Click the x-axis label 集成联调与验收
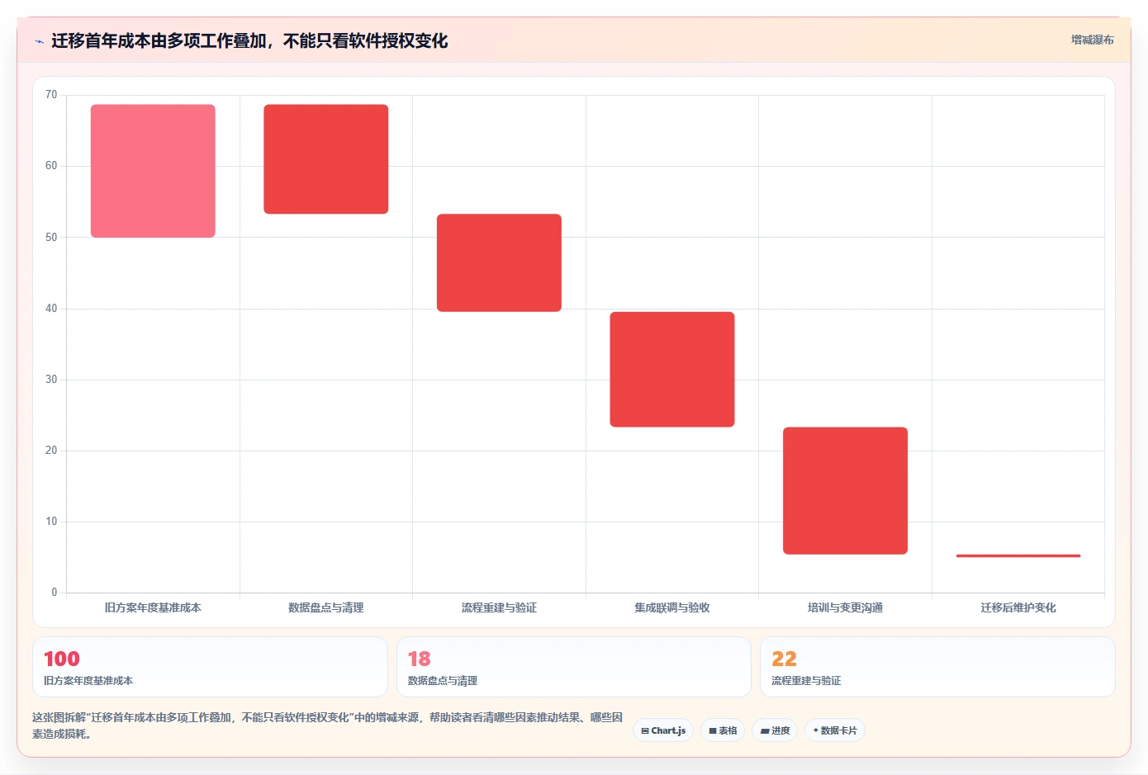 click(x=672, y=607)
